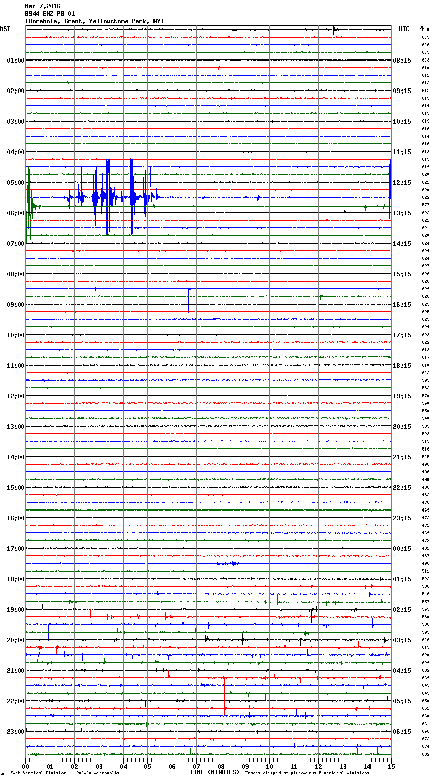Screen dimensions: 432x780
Task: Select the 22:00 MST time label
Action: [x=16, y=701]
